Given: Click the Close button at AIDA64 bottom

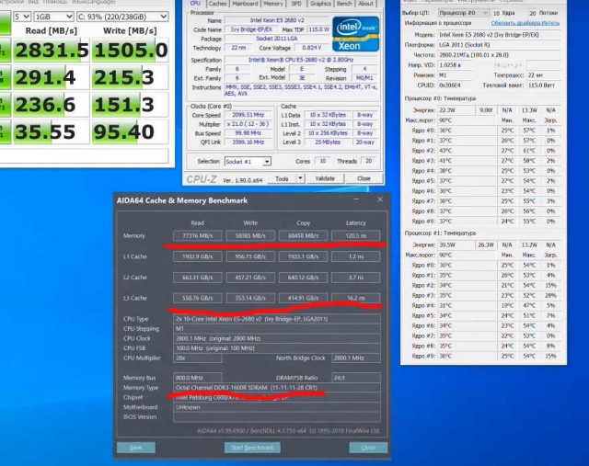Looking at the screenshot, I should point(368,448).
